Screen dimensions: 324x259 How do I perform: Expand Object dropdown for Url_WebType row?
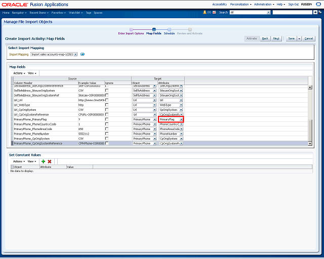tap(154, 105)
